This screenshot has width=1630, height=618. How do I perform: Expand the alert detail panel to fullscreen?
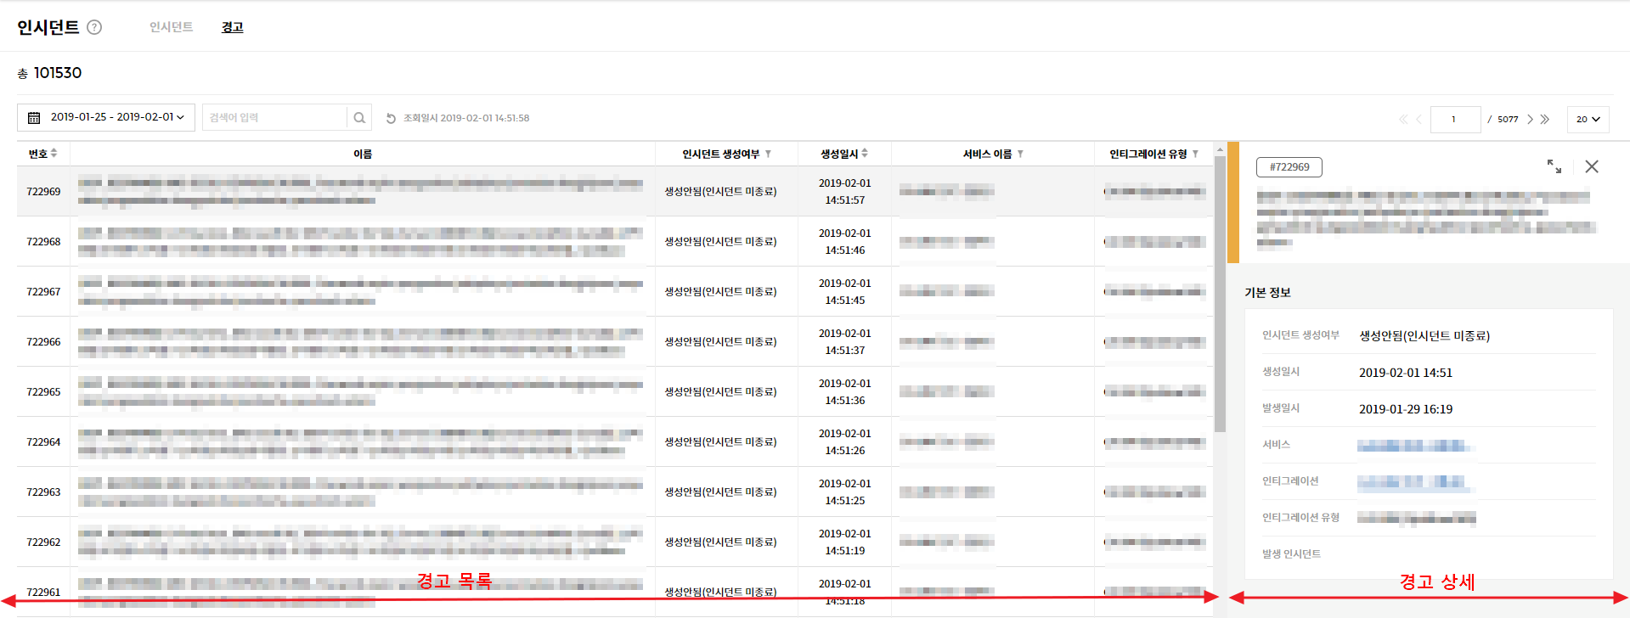tap(1554, 166)
